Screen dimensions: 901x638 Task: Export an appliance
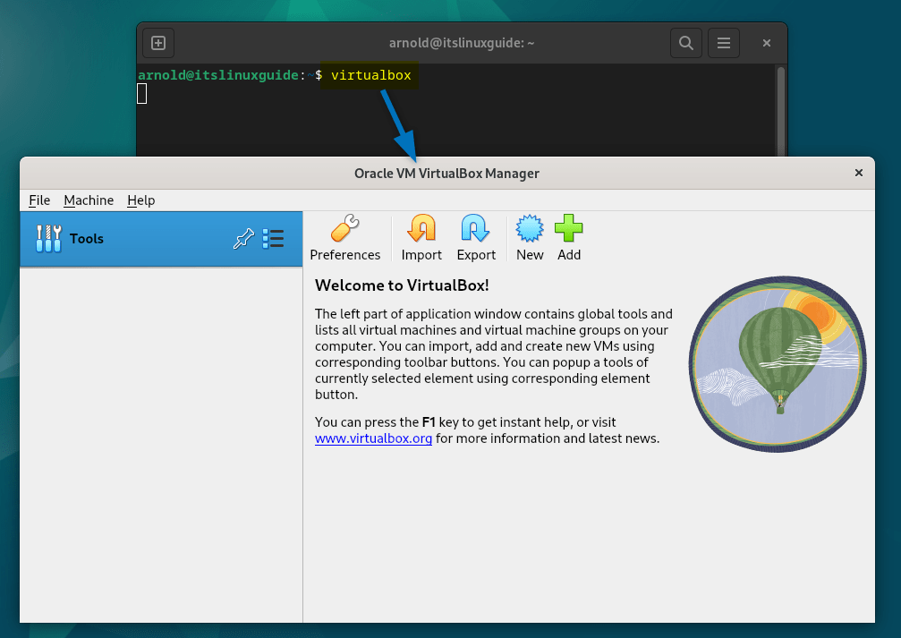[476, 237]
